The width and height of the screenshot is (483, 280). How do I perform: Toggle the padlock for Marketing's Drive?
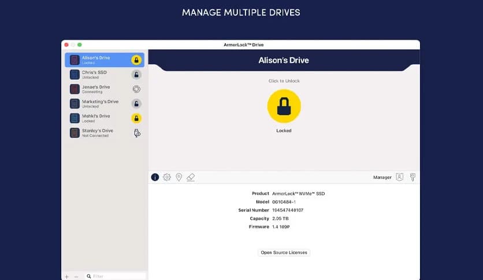coord(136,104)
